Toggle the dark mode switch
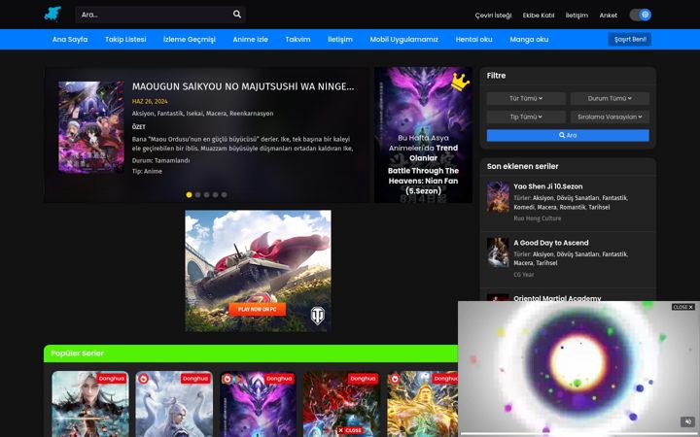The height and width of the screenshot is (437, 700). 640,15
